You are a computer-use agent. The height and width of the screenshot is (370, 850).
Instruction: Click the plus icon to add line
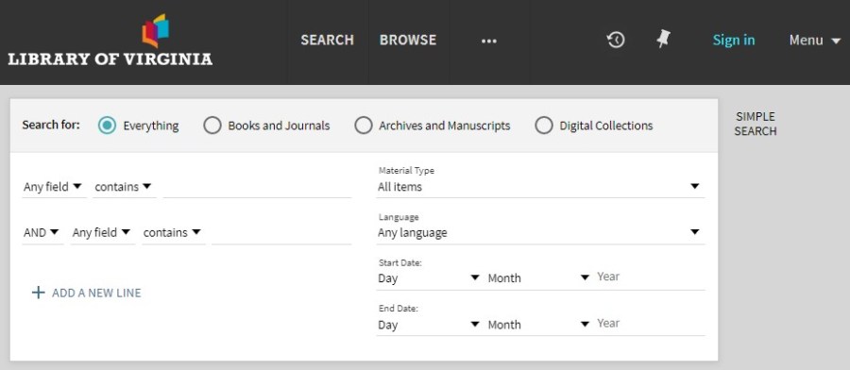pyautogui.click(x=38, y=294)
